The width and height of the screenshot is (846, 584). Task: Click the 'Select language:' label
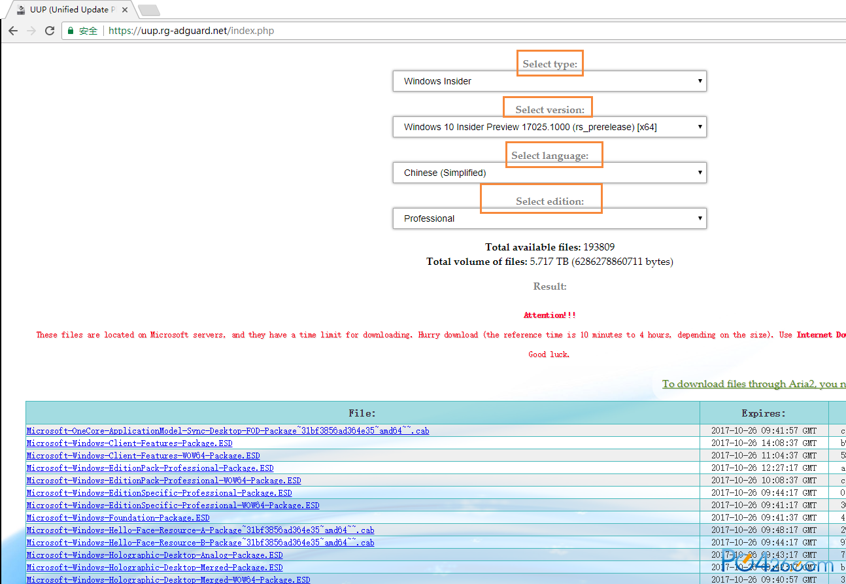pos(550,156)
